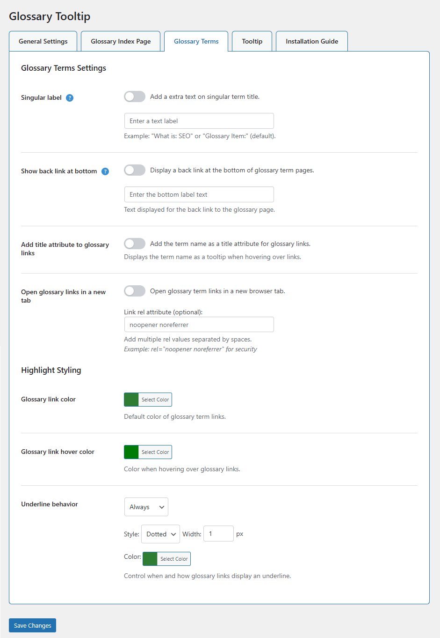The image size is (440, 638).
Task: Click help icon beside Show back link
Action: pos(105,171)
